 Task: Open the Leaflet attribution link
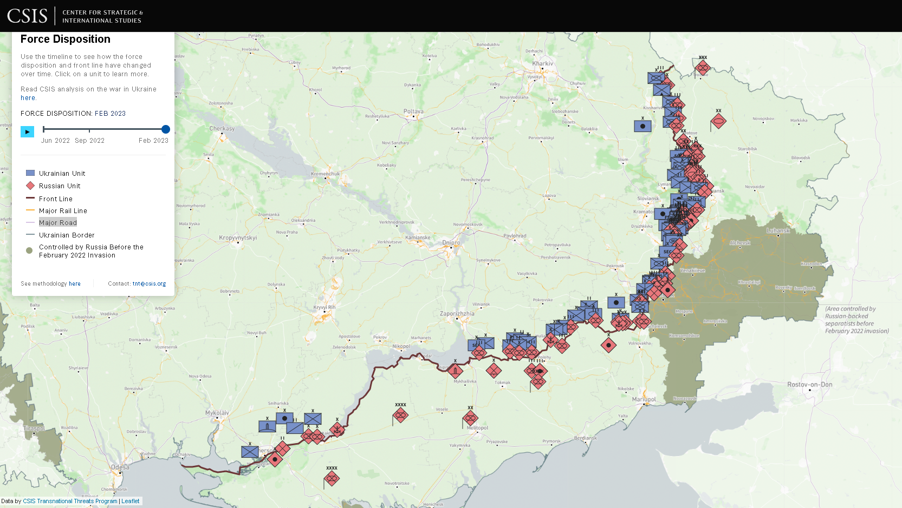pyautogui.click(x=130, y=501)
